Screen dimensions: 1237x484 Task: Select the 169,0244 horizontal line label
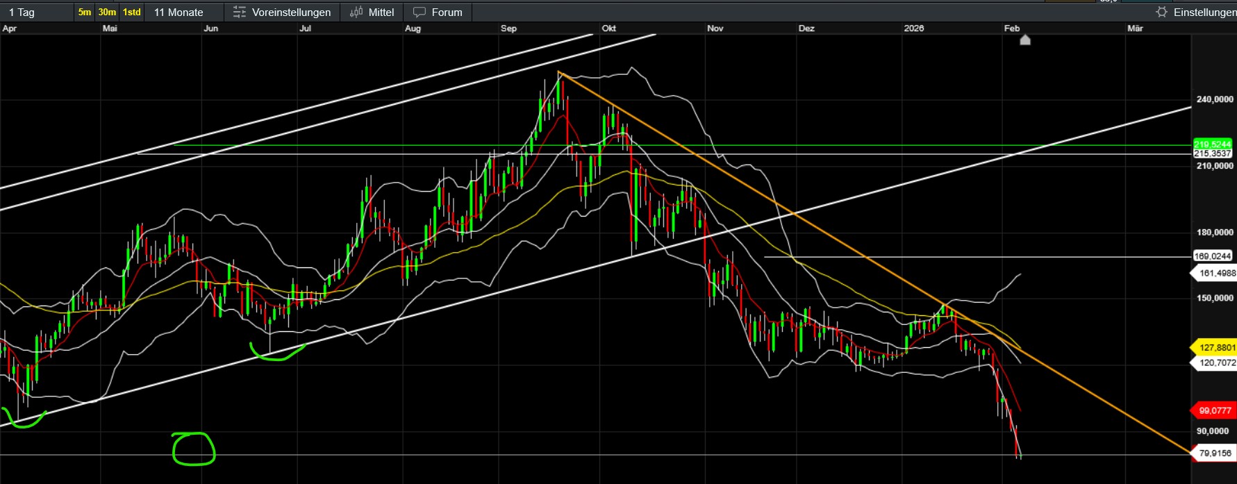click(1212, 256)
